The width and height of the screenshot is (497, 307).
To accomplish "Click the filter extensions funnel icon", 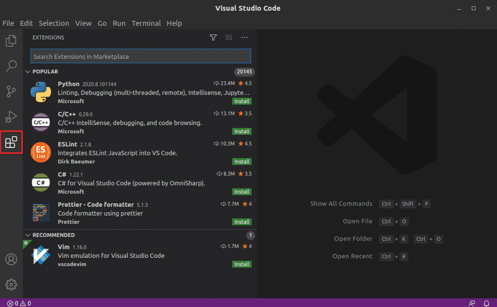I will 213,37.
